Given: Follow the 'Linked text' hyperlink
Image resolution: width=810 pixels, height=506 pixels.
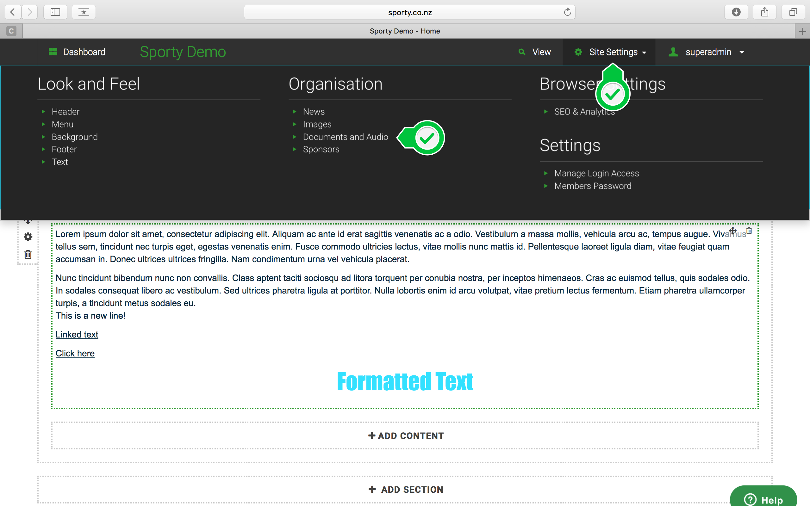Looking at the screenshot, I should (x=77, y=334).
